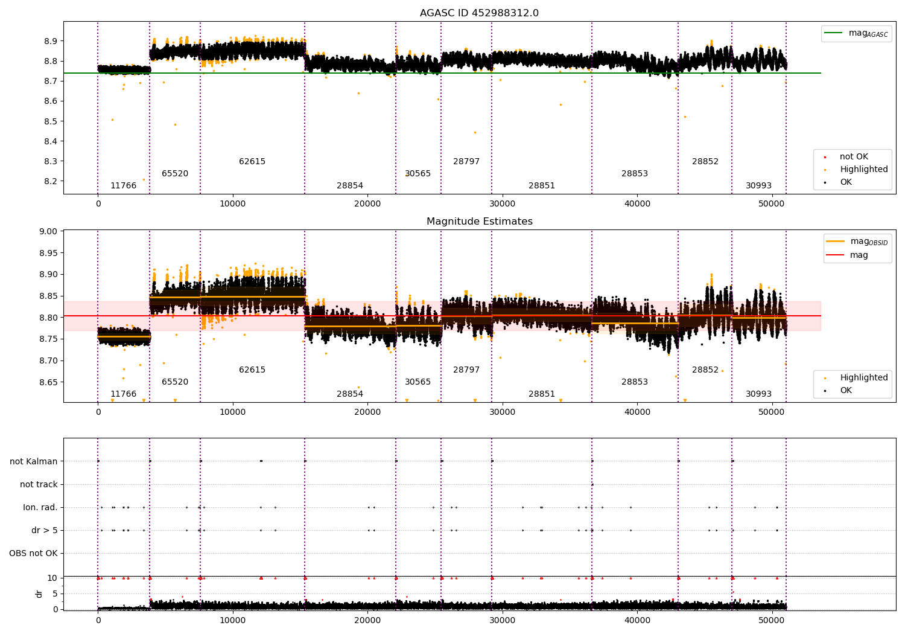Click OBSID label 28853 in Magnitude Estimates plot
This screenshot has width=905, height=634.
click(635, 382)
